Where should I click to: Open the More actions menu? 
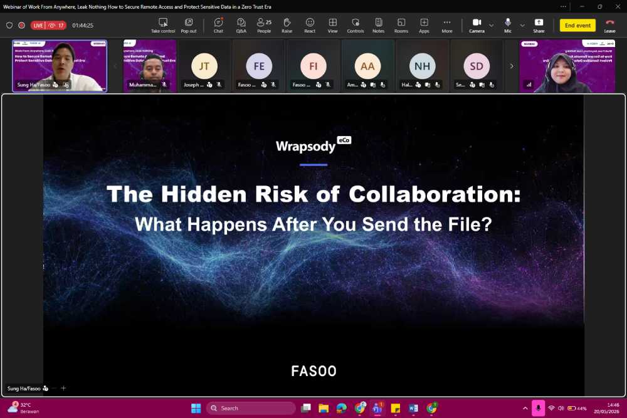click(x=447, y=26)
